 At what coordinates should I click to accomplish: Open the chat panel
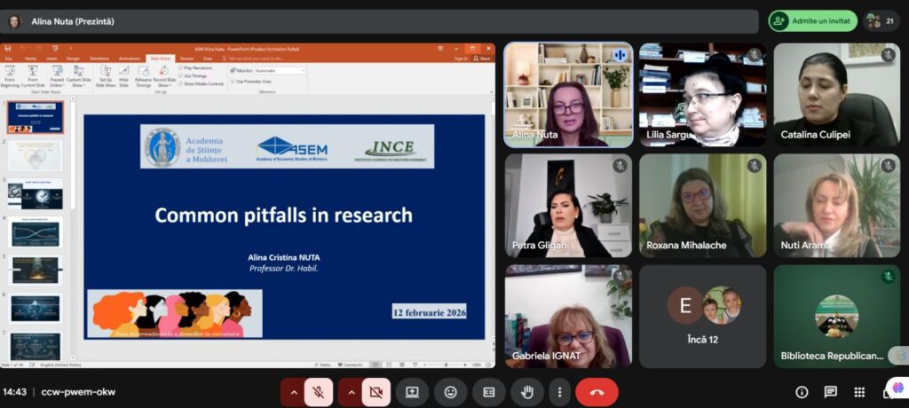tap(830, 392)
